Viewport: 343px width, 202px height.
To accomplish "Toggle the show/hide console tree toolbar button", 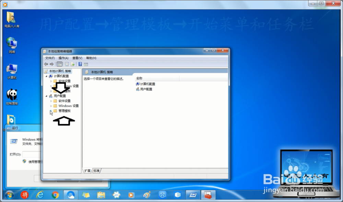I will click(x=59, y=64).
